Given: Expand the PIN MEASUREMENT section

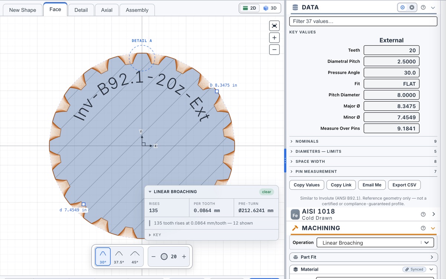Looking at the screenshot, I should coord(363,171).
